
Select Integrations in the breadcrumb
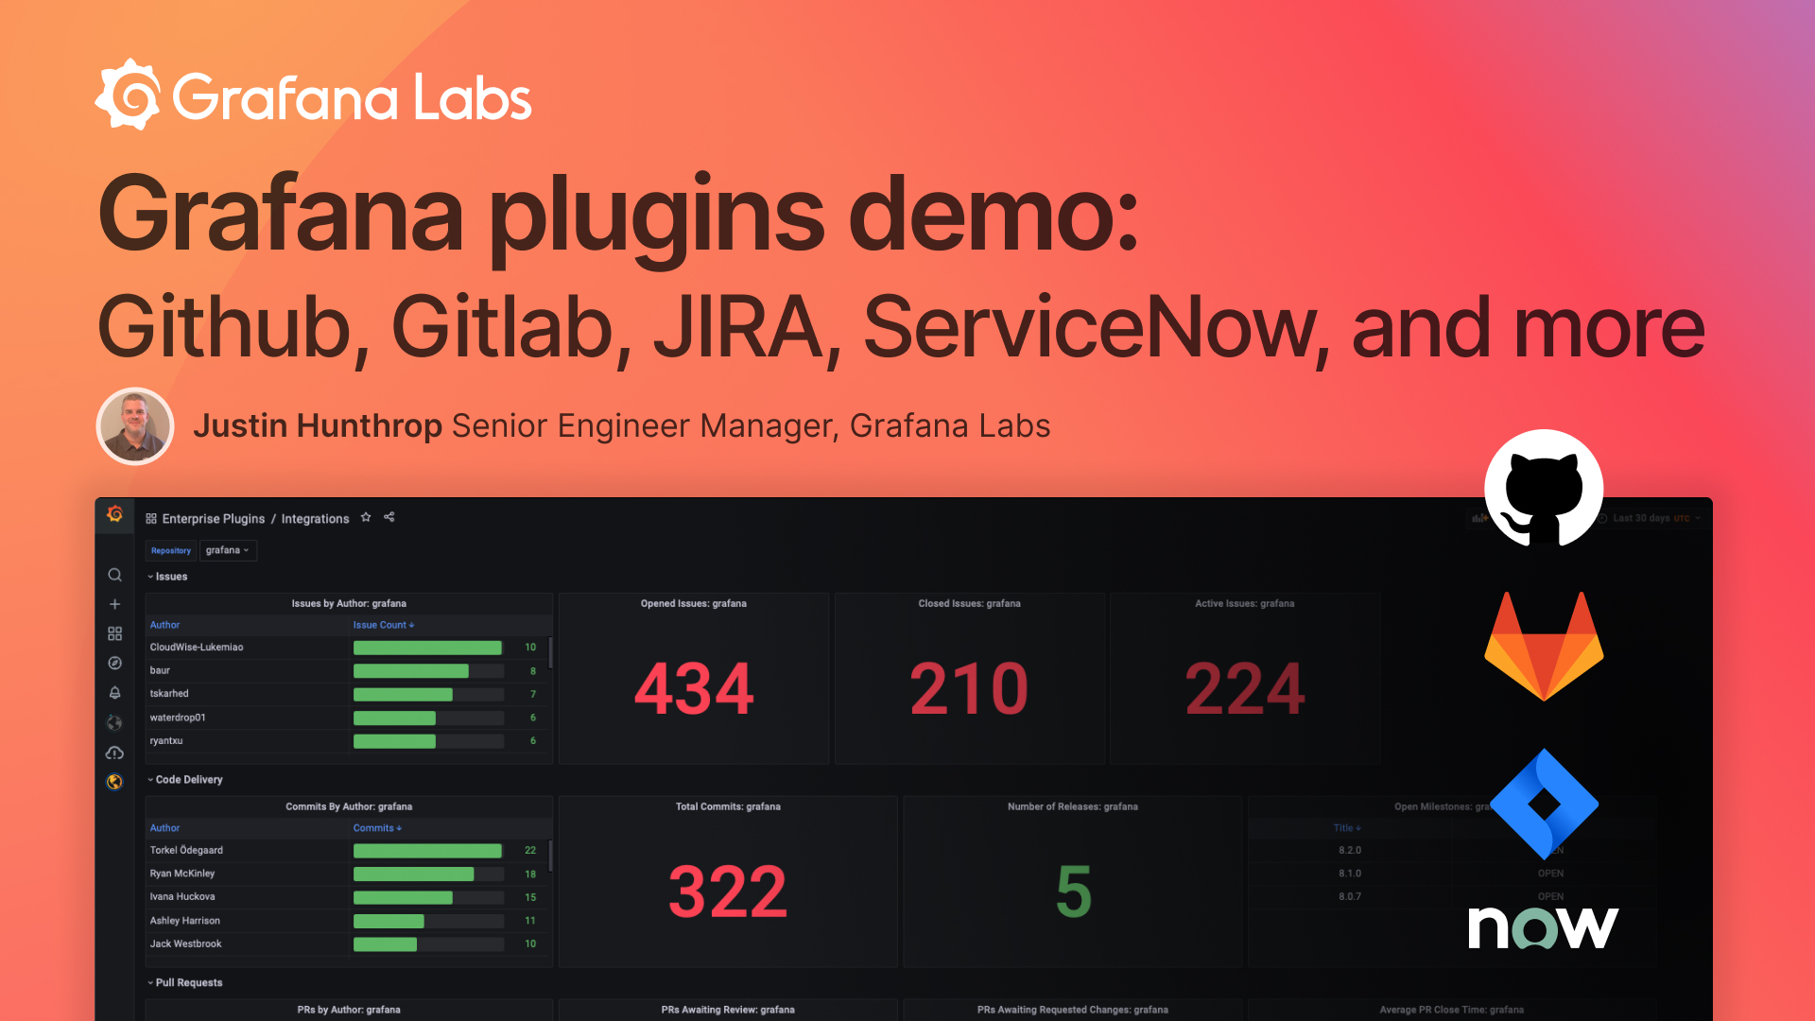[x=315, y=518]
